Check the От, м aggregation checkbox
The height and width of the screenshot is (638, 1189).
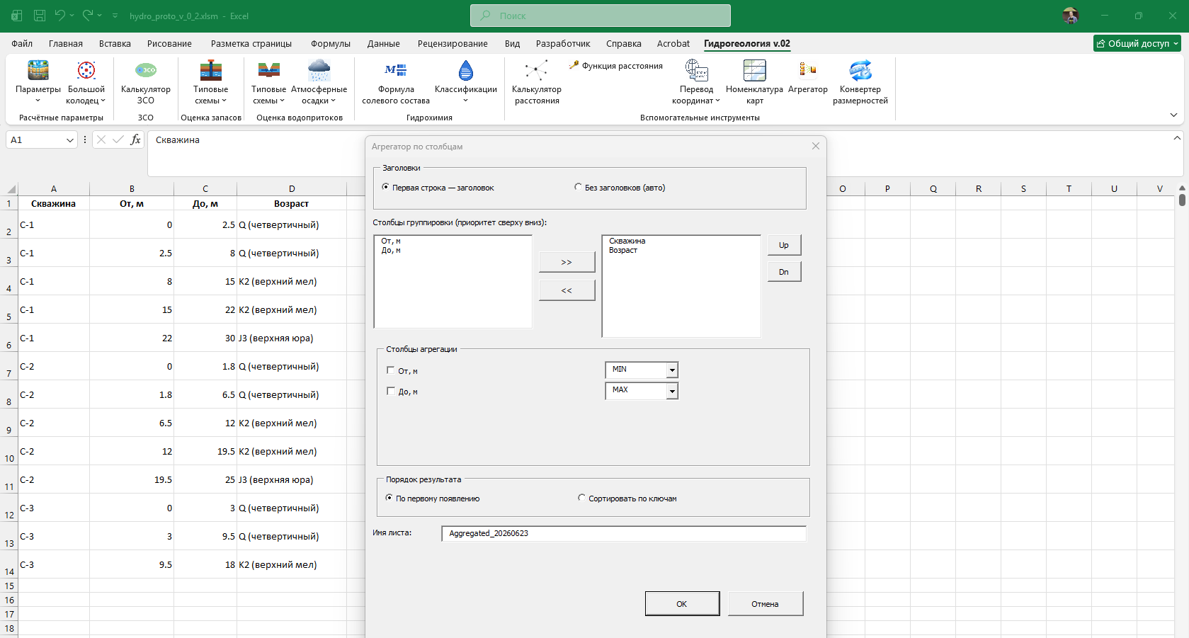coord(391,370)
